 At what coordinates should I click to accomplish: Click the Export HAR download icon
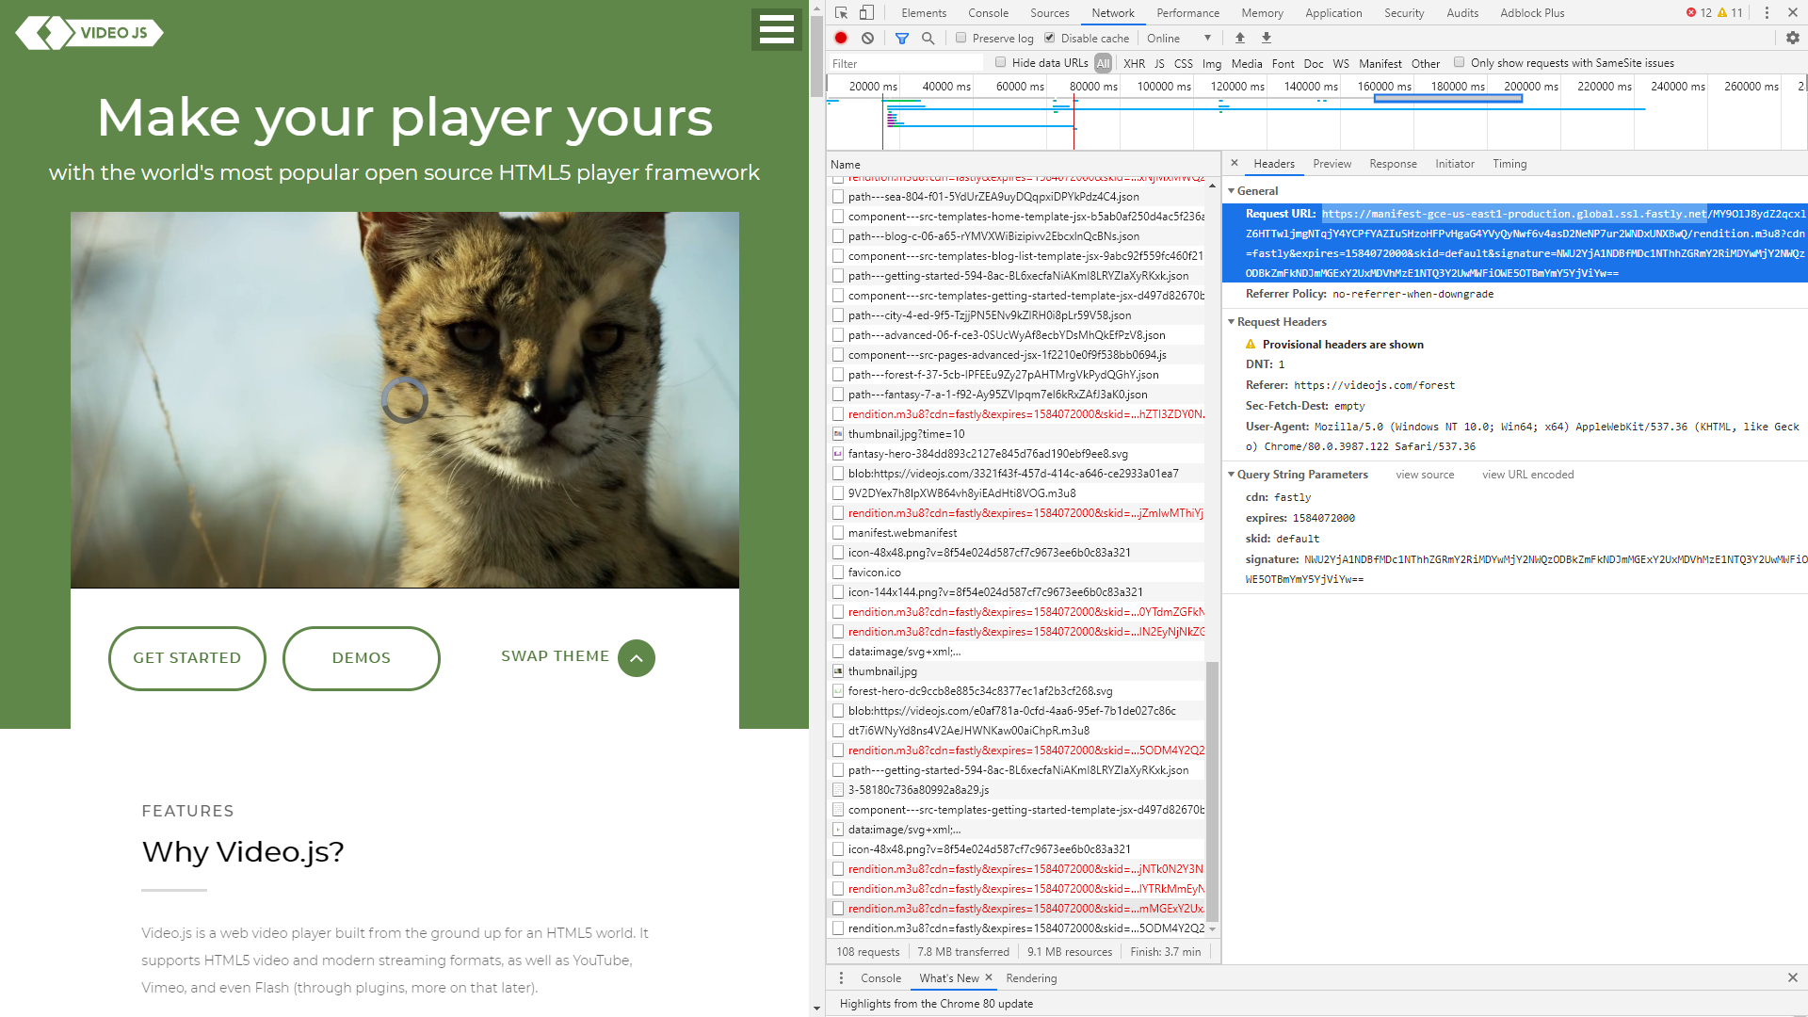[x=1267, y=39]
